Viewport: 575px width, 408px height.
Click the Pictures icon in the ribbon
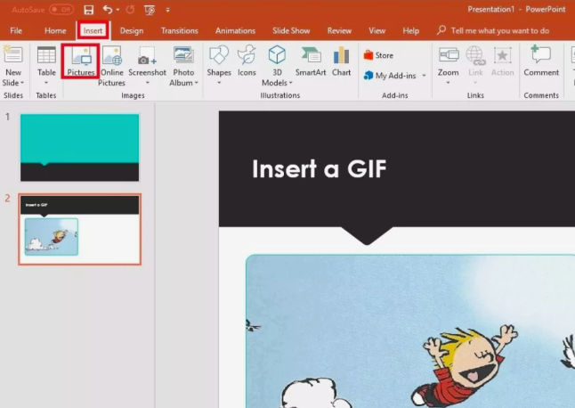(x=80, y=58)
